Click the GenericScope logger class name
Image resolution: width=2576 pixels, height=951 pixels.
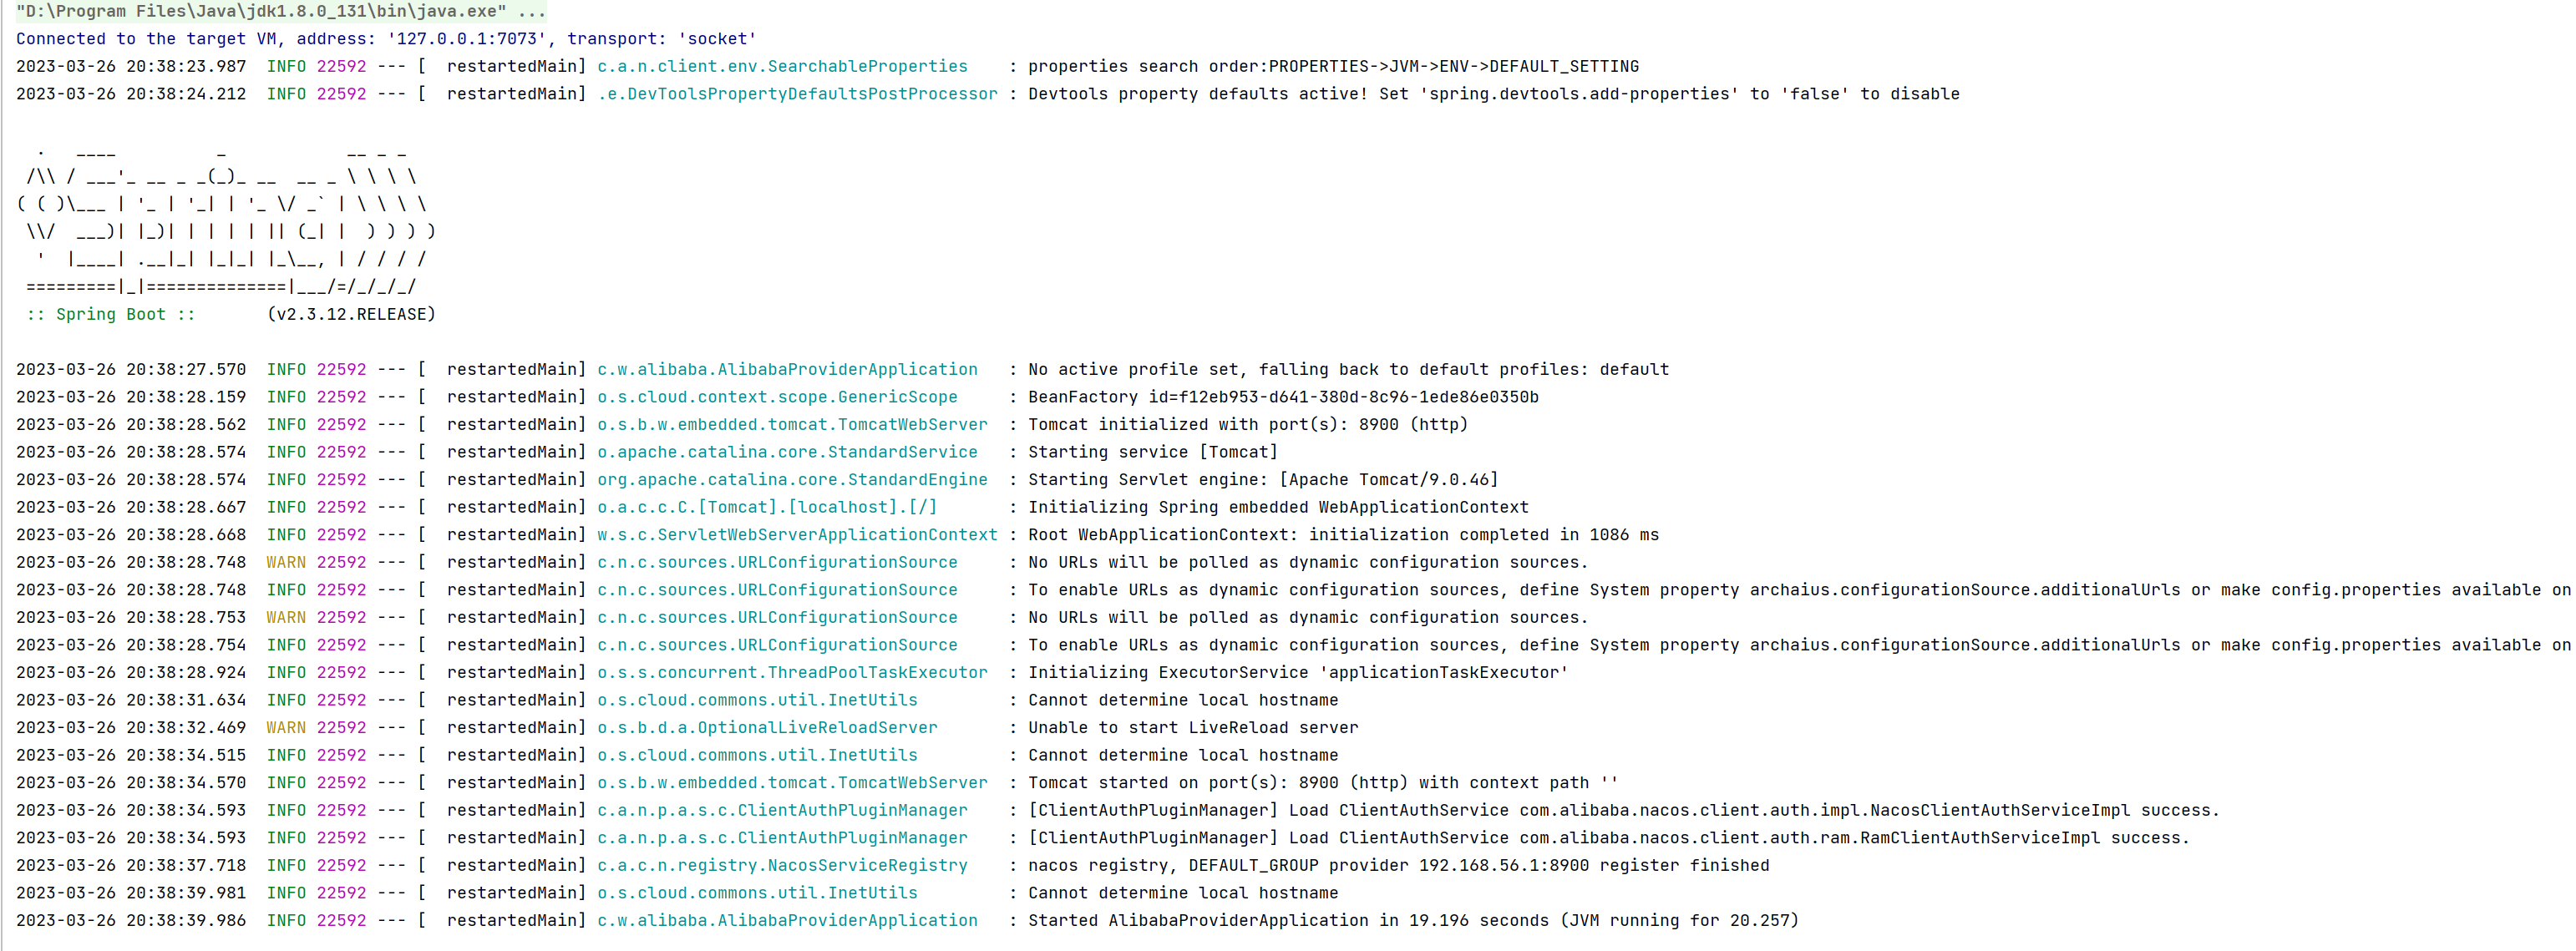pyautogui.click(x=777, y=398)
